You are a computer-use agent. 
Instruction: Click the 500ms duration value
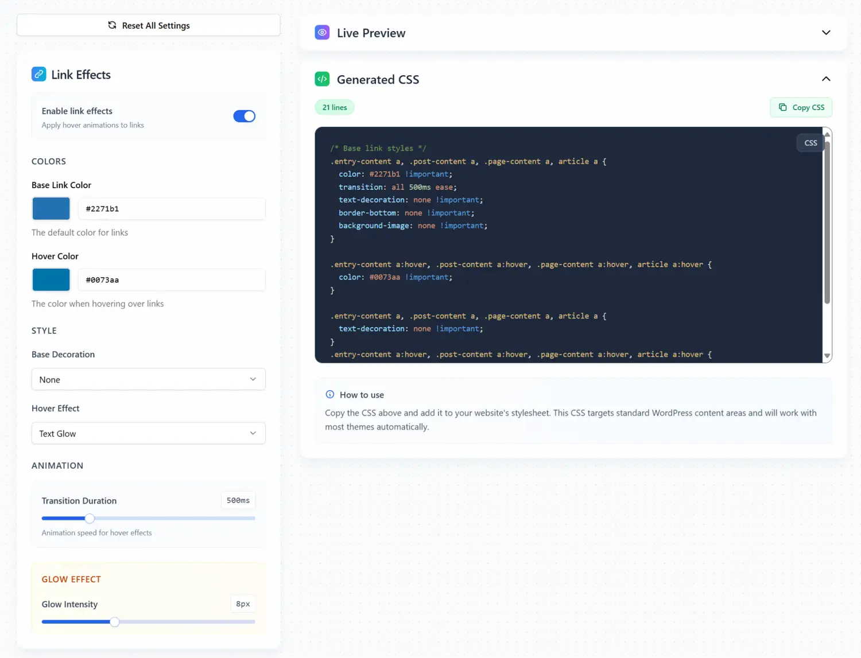[238, 500]
